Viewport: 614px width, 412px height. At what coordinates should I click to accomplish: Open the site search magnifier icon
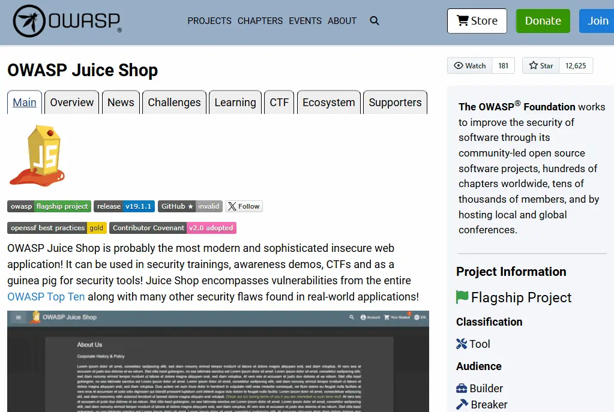[375, 21]
